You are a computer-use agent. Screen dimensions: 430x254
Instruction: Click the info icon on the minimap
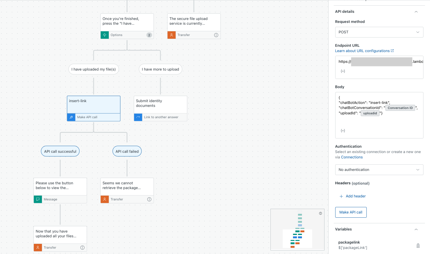click(x=320, y=213)
